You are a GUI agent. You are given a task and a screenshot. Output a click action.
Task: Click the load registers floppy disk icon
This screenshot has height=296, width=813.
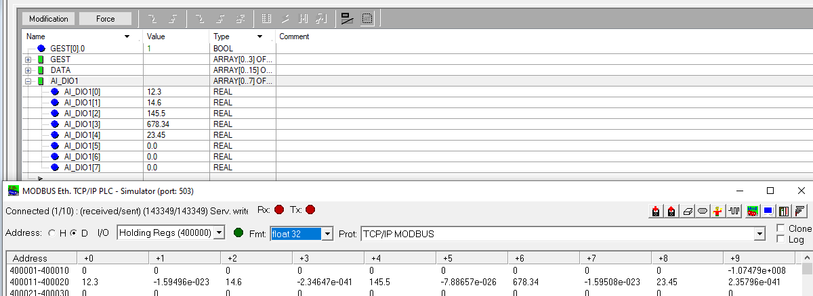click(656, 212)
